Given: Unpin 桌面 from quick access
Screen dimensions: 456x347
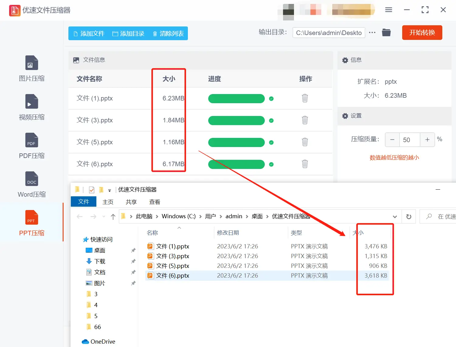Looking at the screenshot, I should [133, 250].
